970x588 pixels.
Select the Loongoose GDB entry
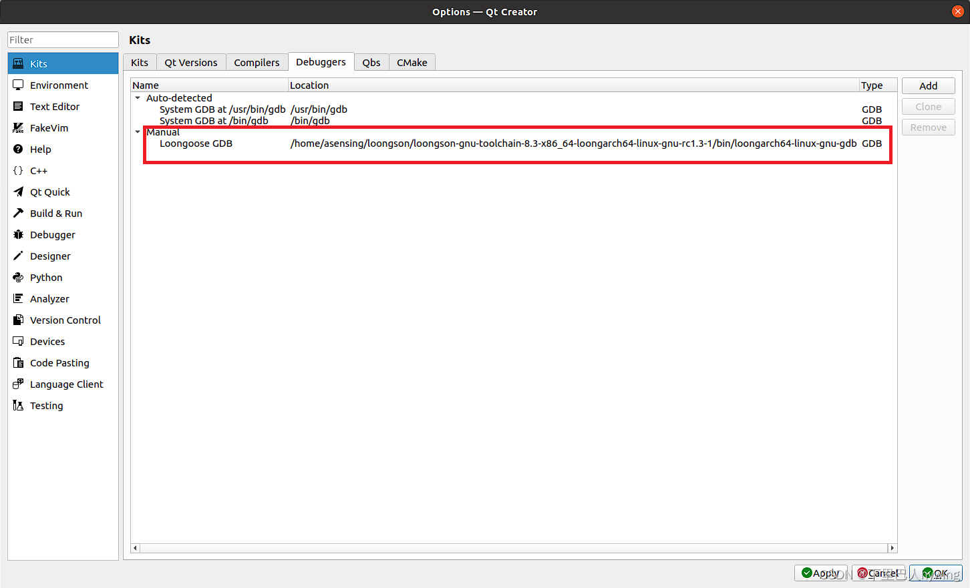click(x=196, y=143)
